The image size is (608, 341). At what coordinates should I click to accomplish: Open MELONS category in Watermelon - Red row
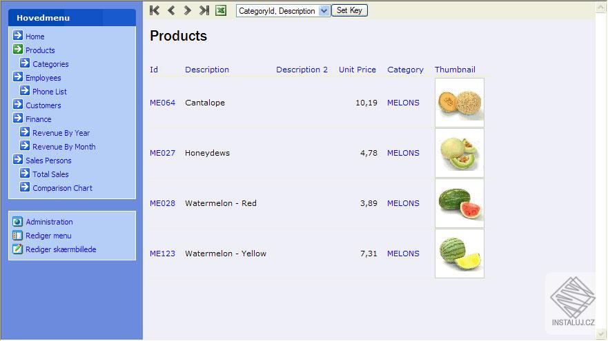pyautogui.click(x=403, y=203)
